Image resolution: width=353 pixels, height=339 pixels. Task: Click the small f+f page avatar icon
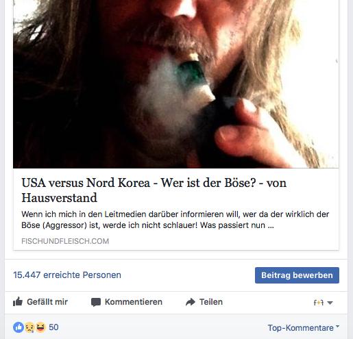319,303
